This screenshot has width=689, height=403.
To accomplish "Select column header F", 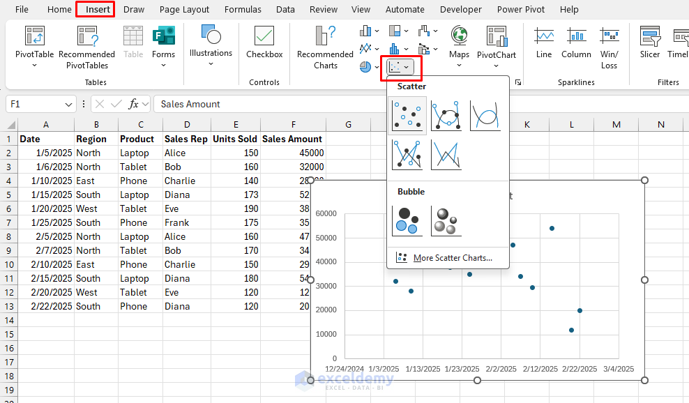I will tap(293, 125).
